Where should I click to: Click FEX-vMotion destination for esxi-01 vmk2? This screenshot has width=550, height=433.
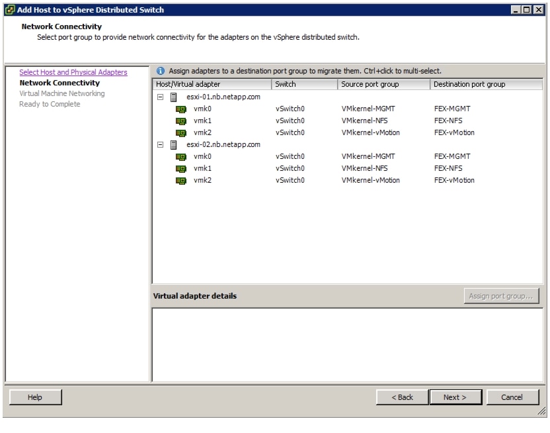click(454, 132)
